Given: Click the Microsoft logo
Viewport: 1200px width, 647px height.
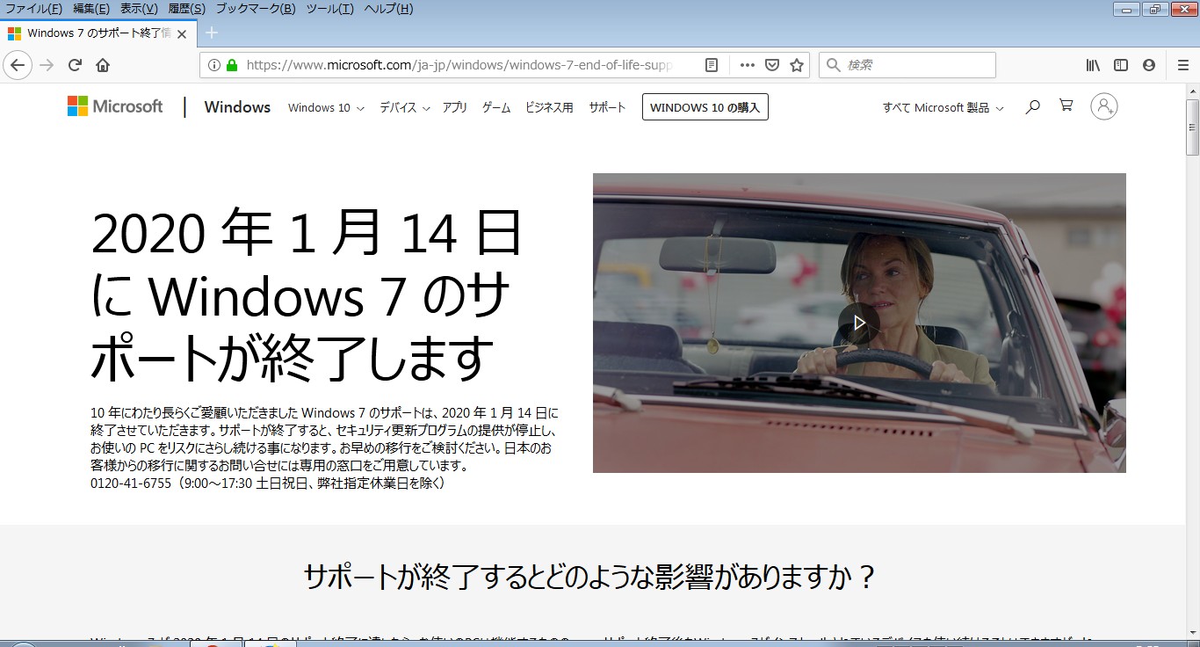Looking at the screenshot, I should pos(115,106).
